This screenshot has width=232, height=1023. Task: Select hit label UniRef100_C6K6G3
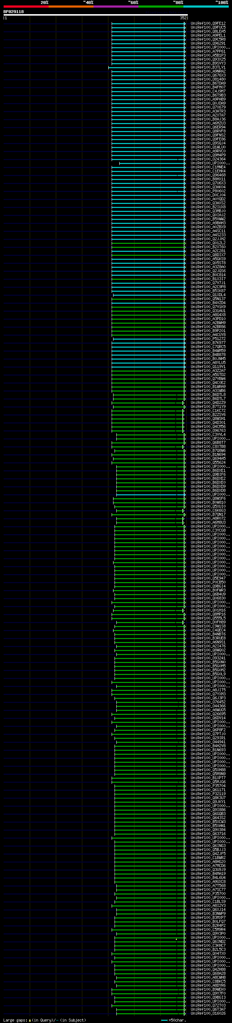(x=208, y=511)
